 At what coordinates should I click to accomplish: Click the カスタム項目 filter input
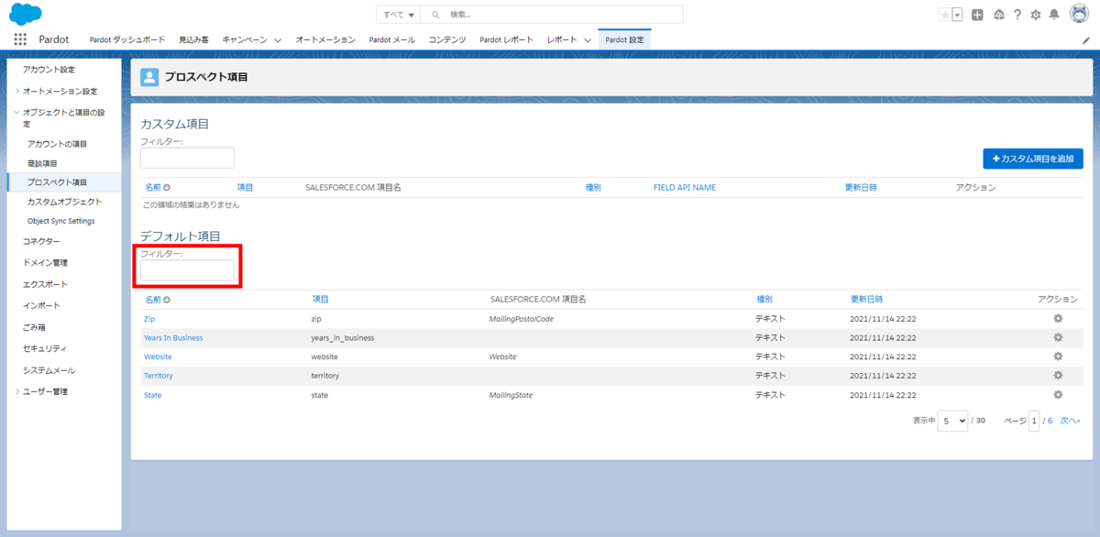pyautogui.click(x=187, y=158)
